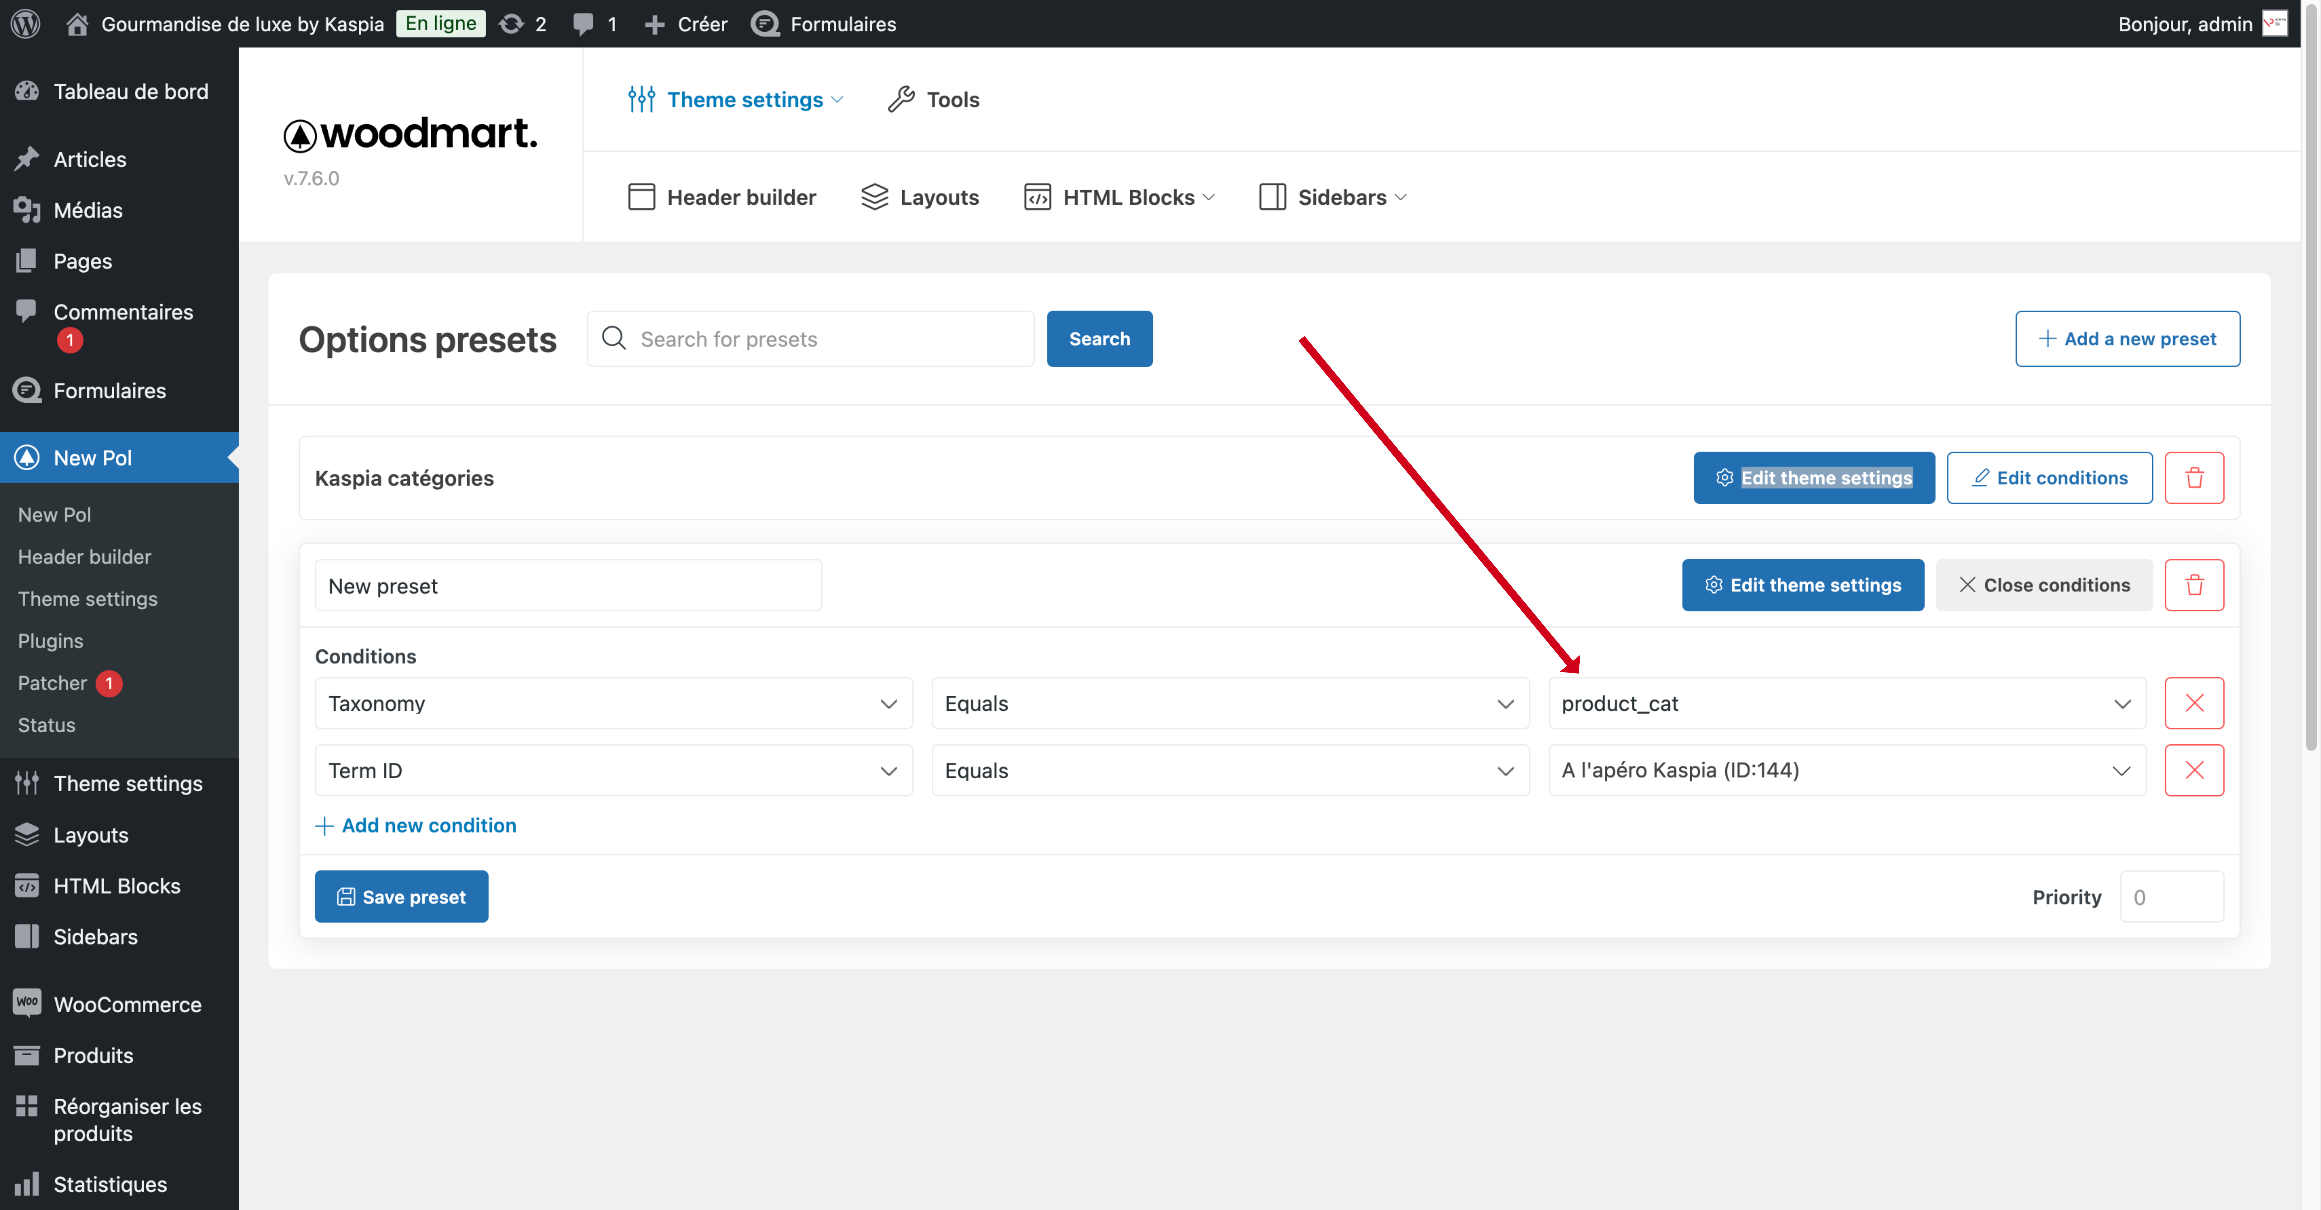2321x1210 pixels.
Task: Click the New preset name field
Action: coord(568,586)
